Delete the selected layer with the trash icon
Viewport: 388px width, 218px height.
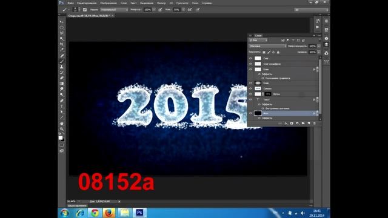[314, 123]
